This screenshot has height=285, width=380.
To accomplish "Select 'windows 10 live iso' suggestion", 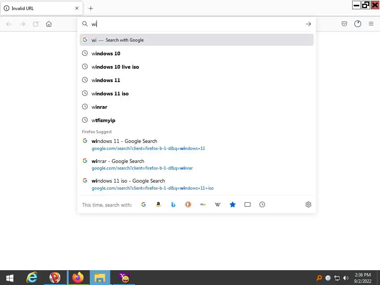I will point(197,67).
